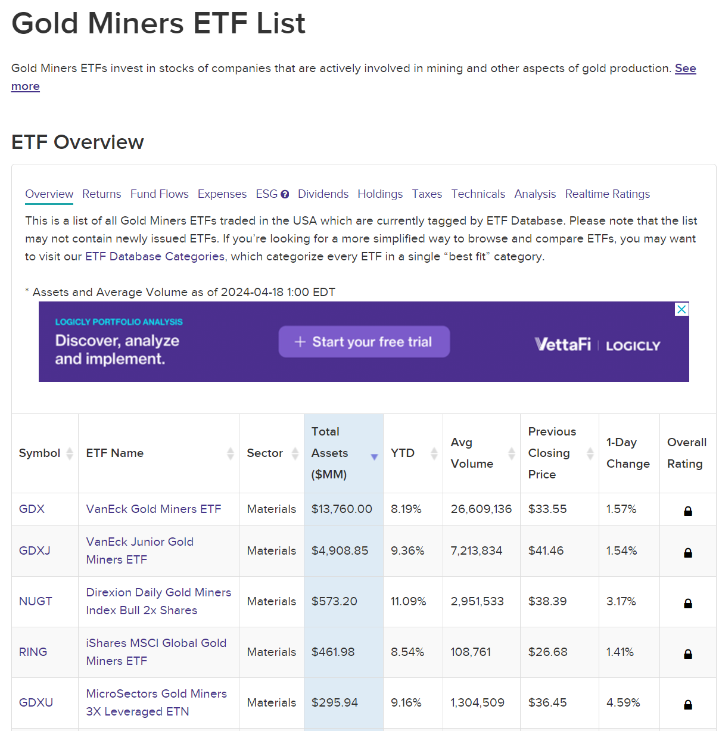
Task: Reverse the Total Assets sort order
Action: tap(374, 456)
